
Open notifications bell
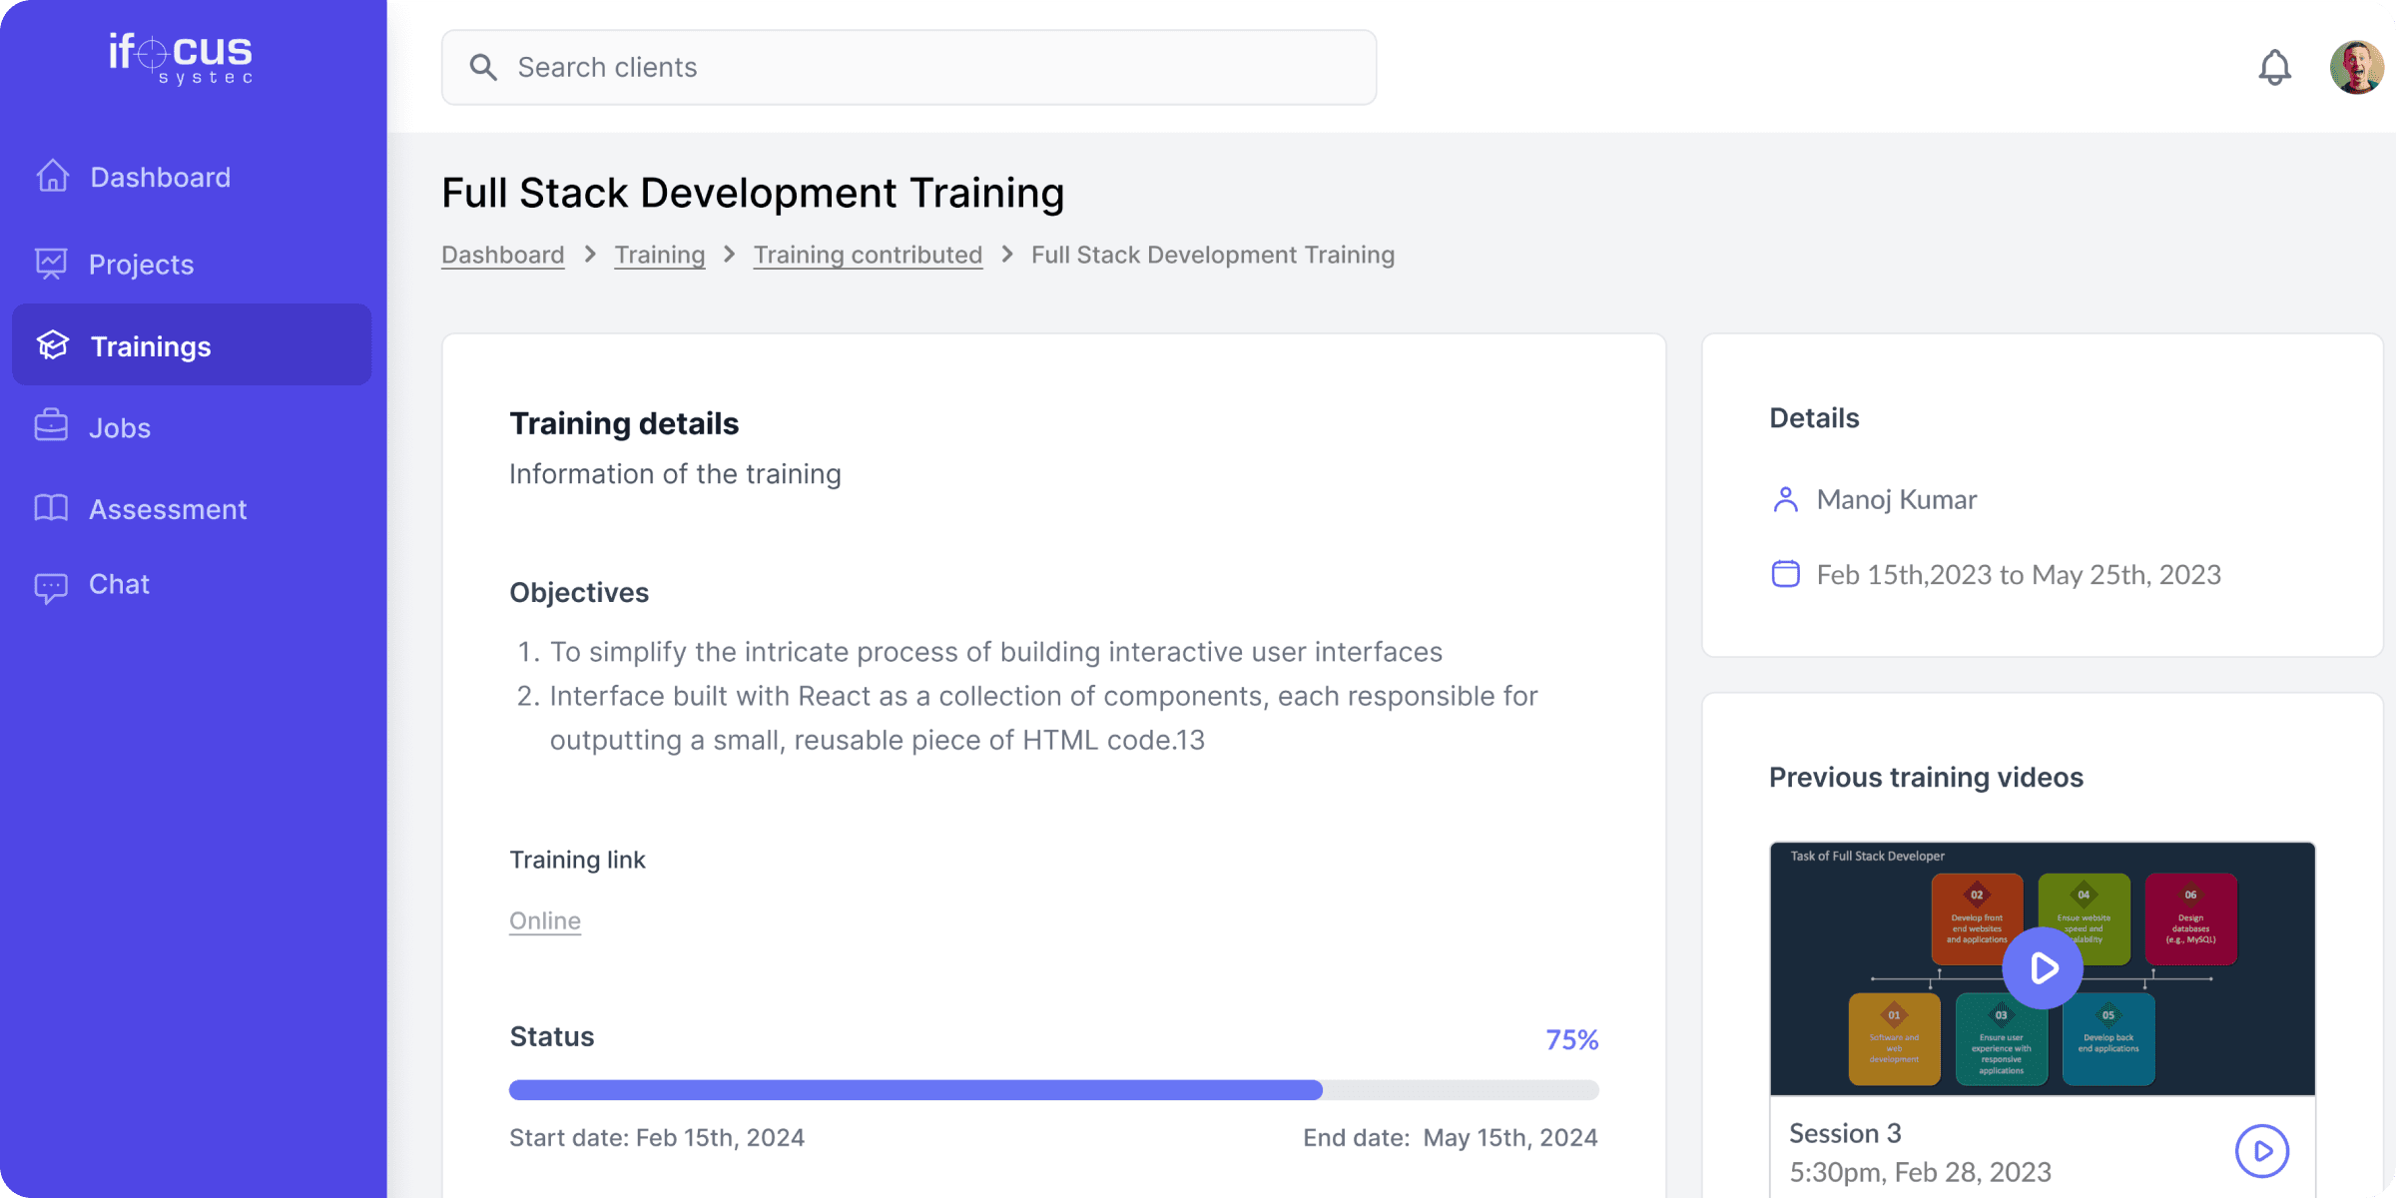pos(2275,67)
